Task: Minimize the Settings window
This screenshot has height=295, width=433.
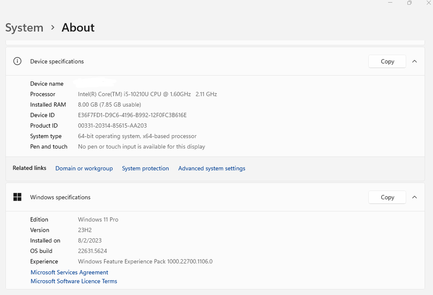Action: click(391, 3)
